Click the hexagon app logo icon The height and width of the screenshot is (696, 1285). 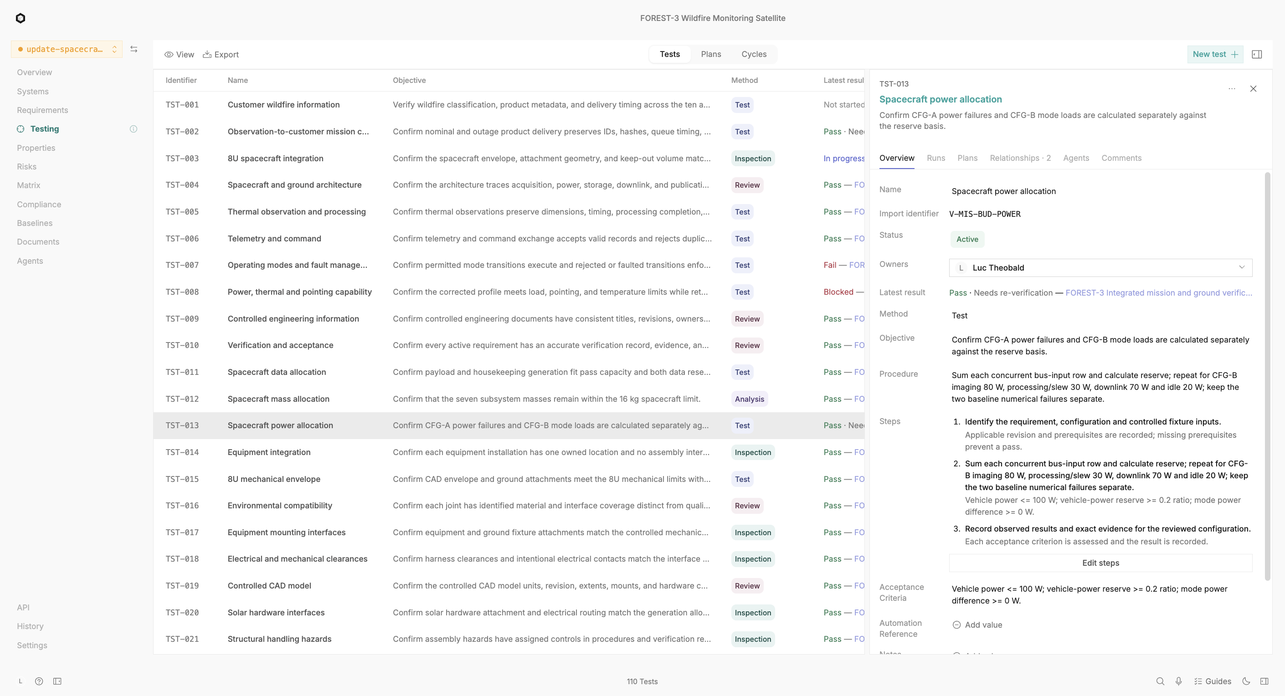pyautogui.click(x=21, y=18)
